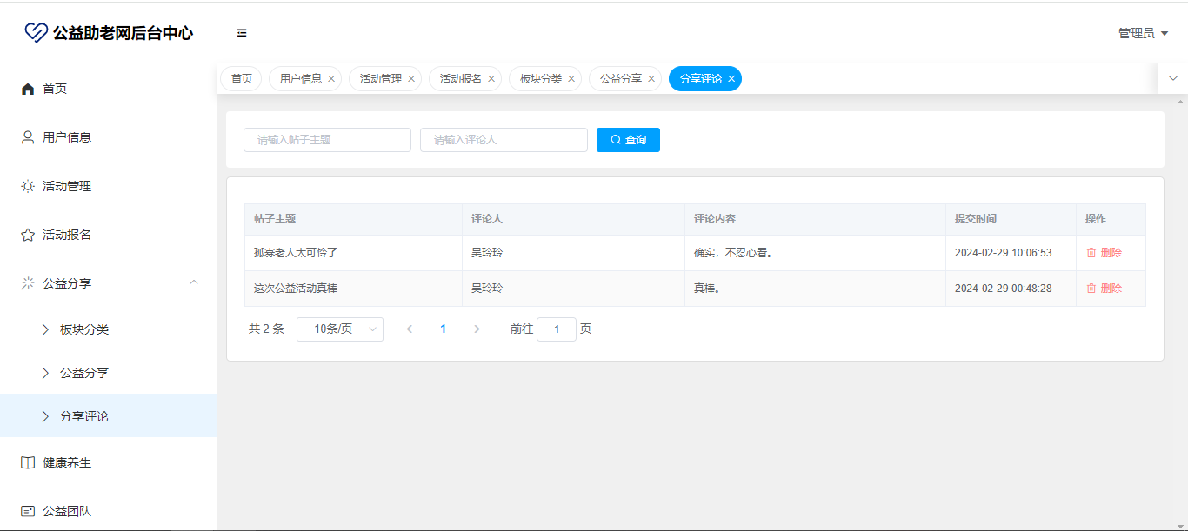Click the card icon for 公益团队
1188x531 pixels.
tap(28, 511)
